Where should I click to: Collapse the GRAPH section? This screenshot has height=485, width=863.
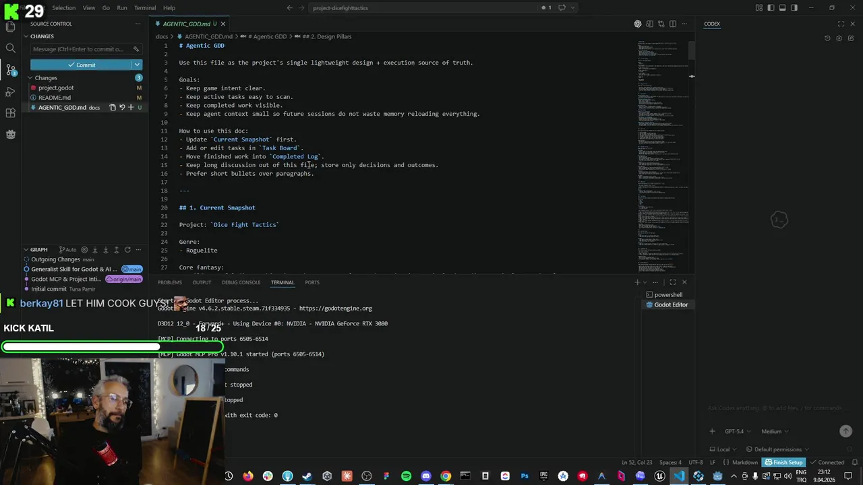tap(39, 250)
